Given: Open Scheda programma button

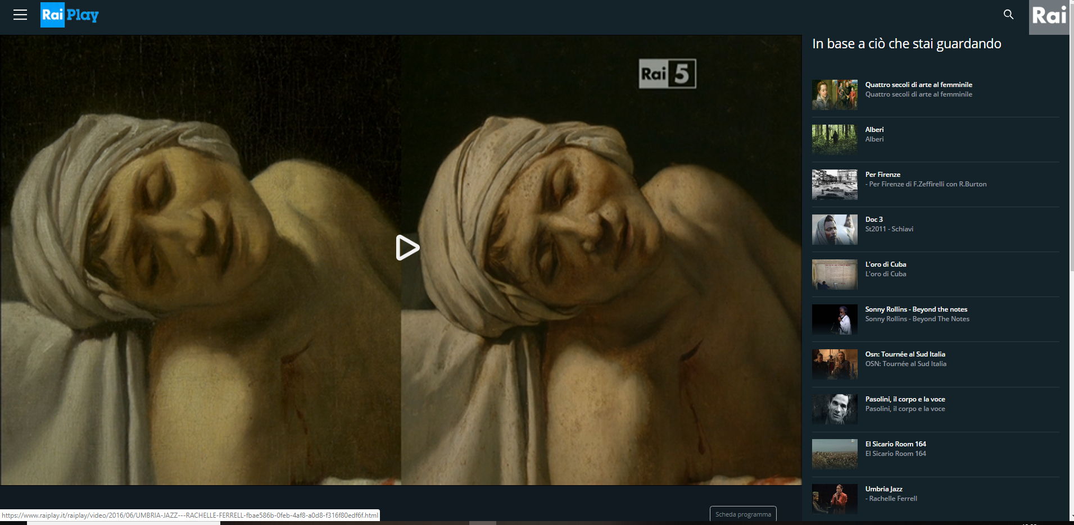Looking at the screenshot, I should 742,514.
